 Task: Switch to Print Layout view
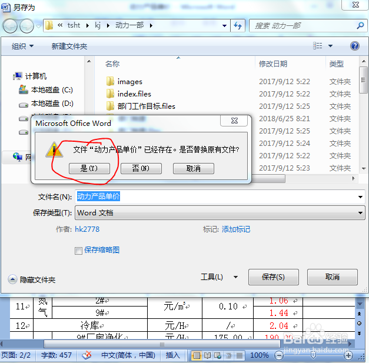click(x=197, y=355)
